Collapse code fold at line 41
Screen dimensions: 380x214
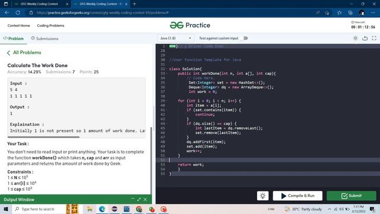[167, 110]
